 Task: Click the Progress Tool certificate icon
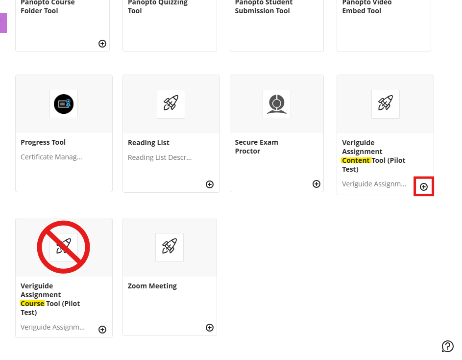pyautogui.click(x=64, y=104)
